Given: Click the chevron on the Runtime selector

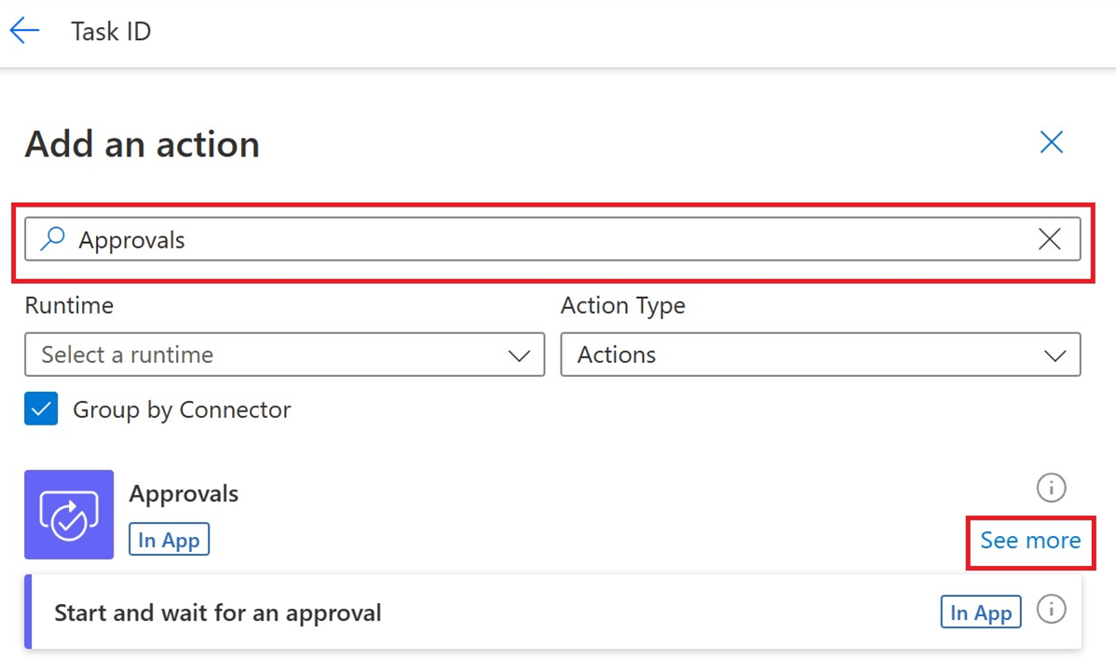Looking at the screenshot, I should pyautogui.click(x=522, y=355).
